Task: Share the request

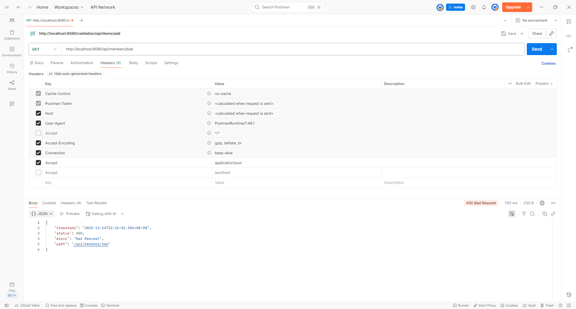Action: point(537,34)
